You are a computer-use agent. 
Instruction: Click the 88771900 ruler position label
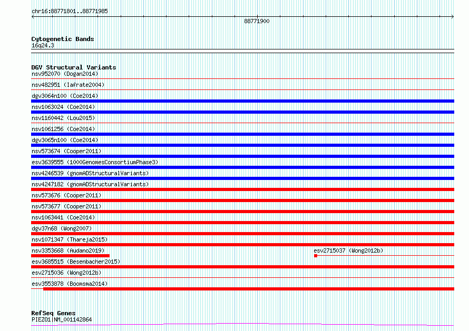pyautogui.click(x=257, y=21)
